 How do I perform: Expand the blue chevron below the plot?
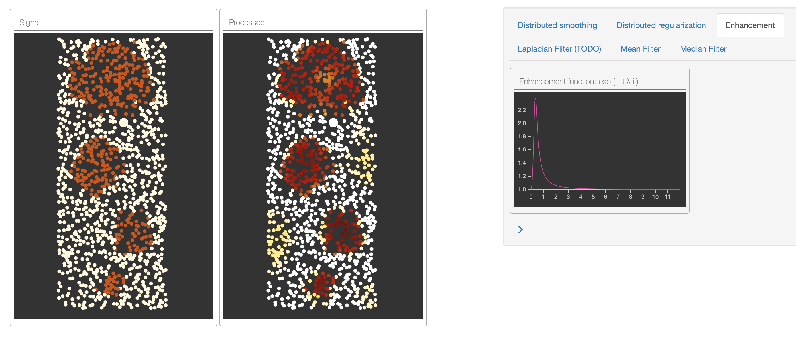point(520,230)
